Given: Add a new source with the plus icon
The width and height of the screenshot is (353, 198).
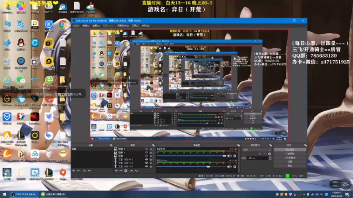Looking at the screenshot, I should [x=116, y=171].
